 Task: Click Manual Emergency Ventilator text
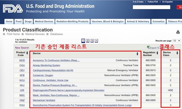[x=123, y=70]
